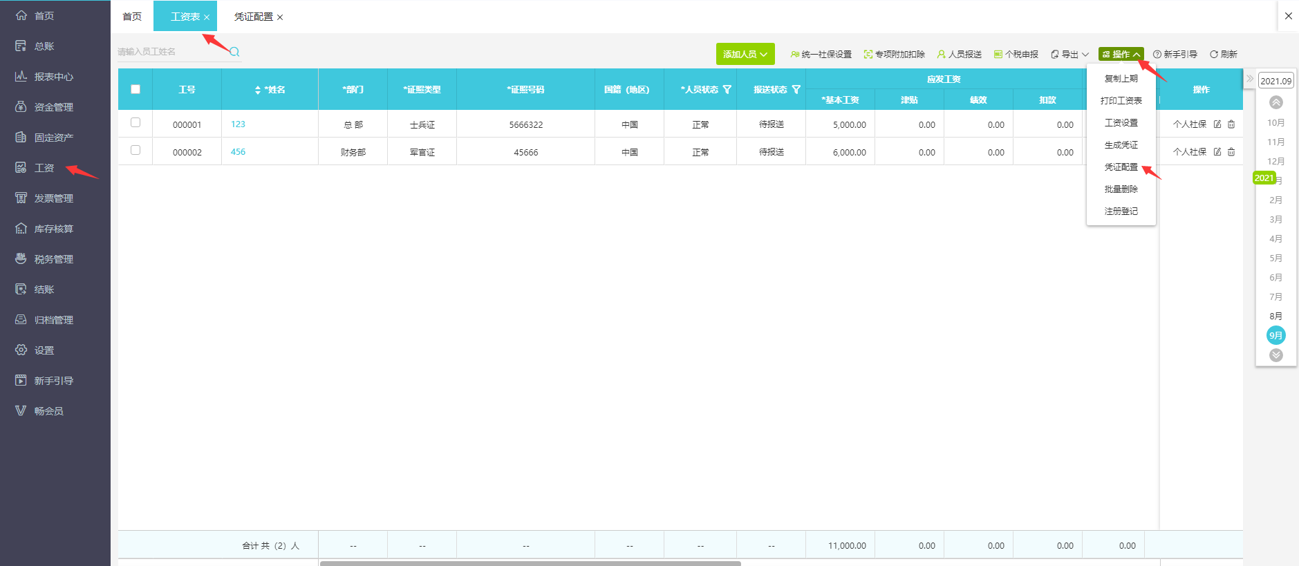Check the box for employee 000001
This screenshot has height=566, width=1299.
pyautogui.click(x=135, y=122)
